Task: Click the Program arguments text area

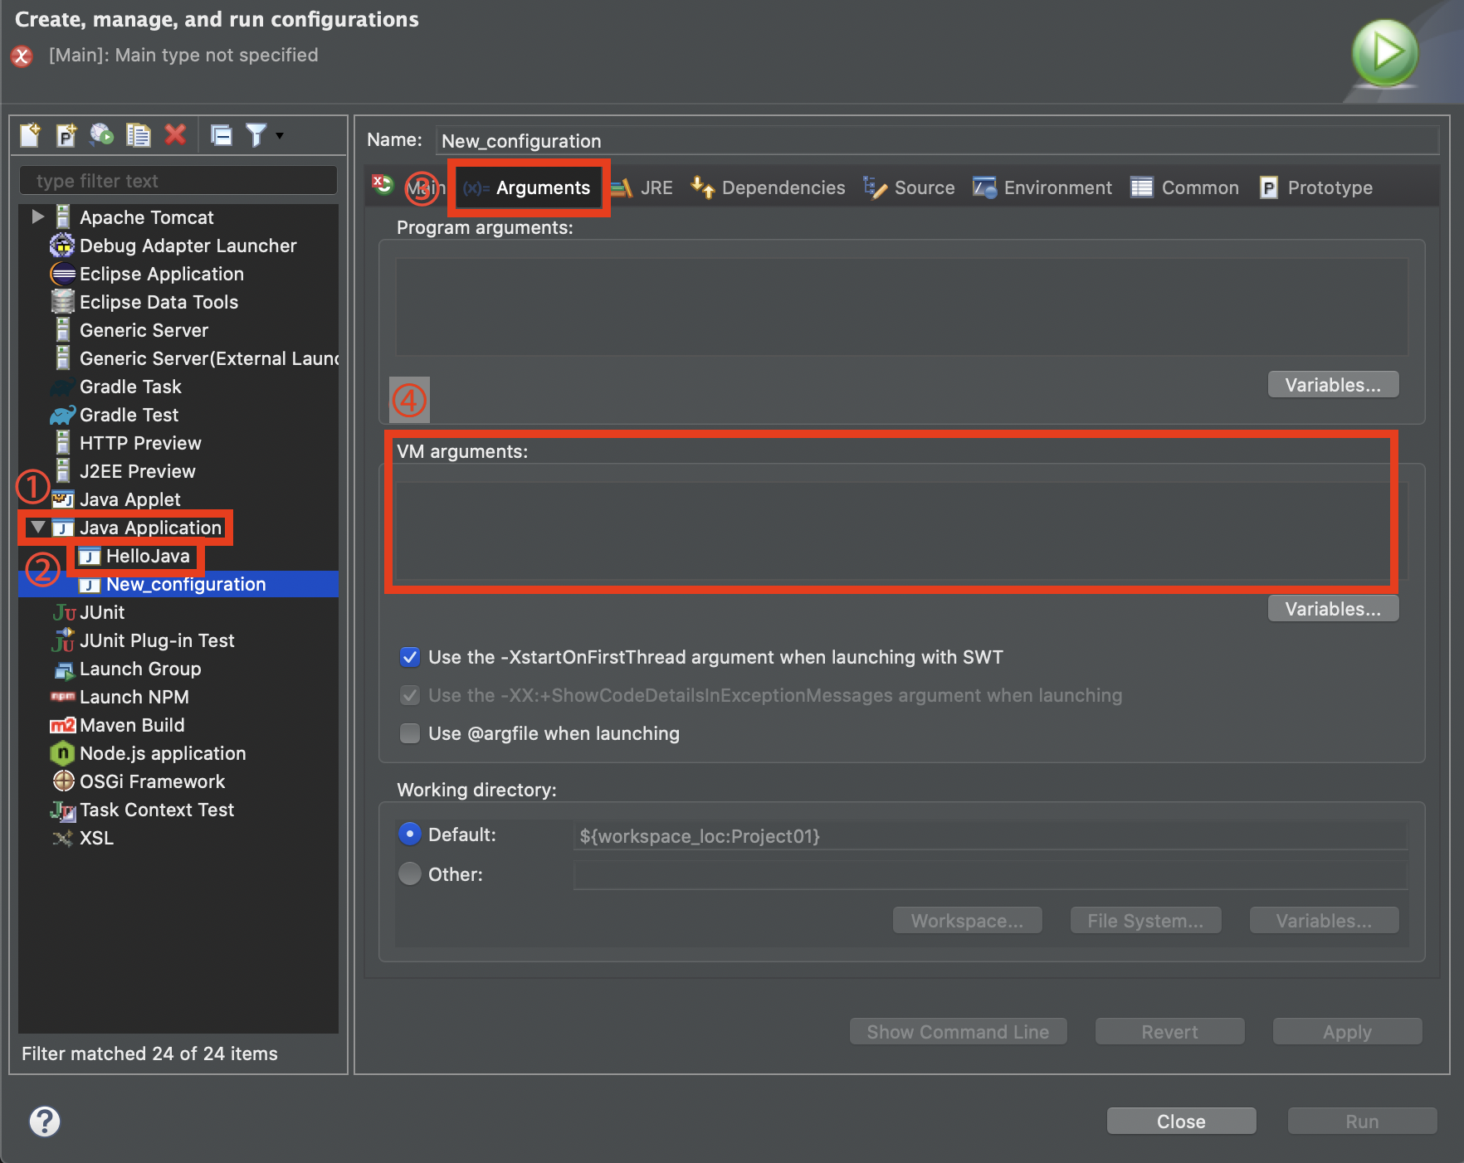Action: tap(901, 307)
